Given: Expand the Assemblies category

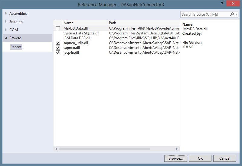Looking at the screenshot, I should (x=7, y=14).
